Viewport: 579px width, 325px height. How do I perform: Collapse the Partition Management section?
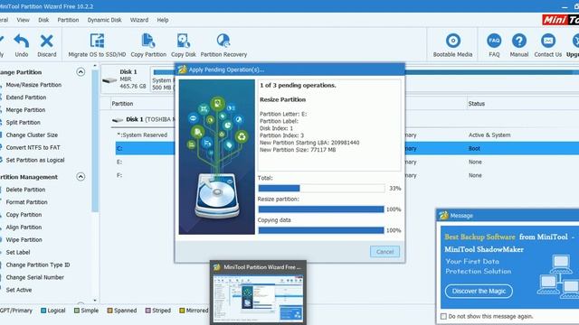click(81, 177)
